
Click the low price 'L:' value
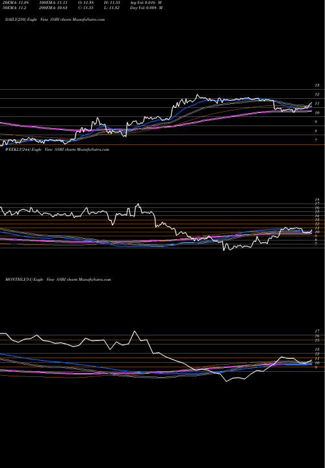click(112, 8)
